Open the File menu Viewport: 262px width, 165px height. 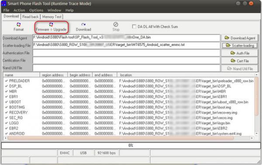6,10
